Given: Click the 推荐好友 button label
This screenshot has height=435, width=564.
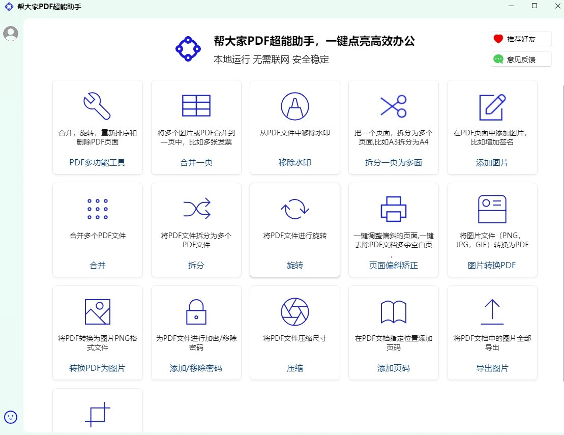Looking at the screenshot, I should pyautogui.click(x=521, y=39).
